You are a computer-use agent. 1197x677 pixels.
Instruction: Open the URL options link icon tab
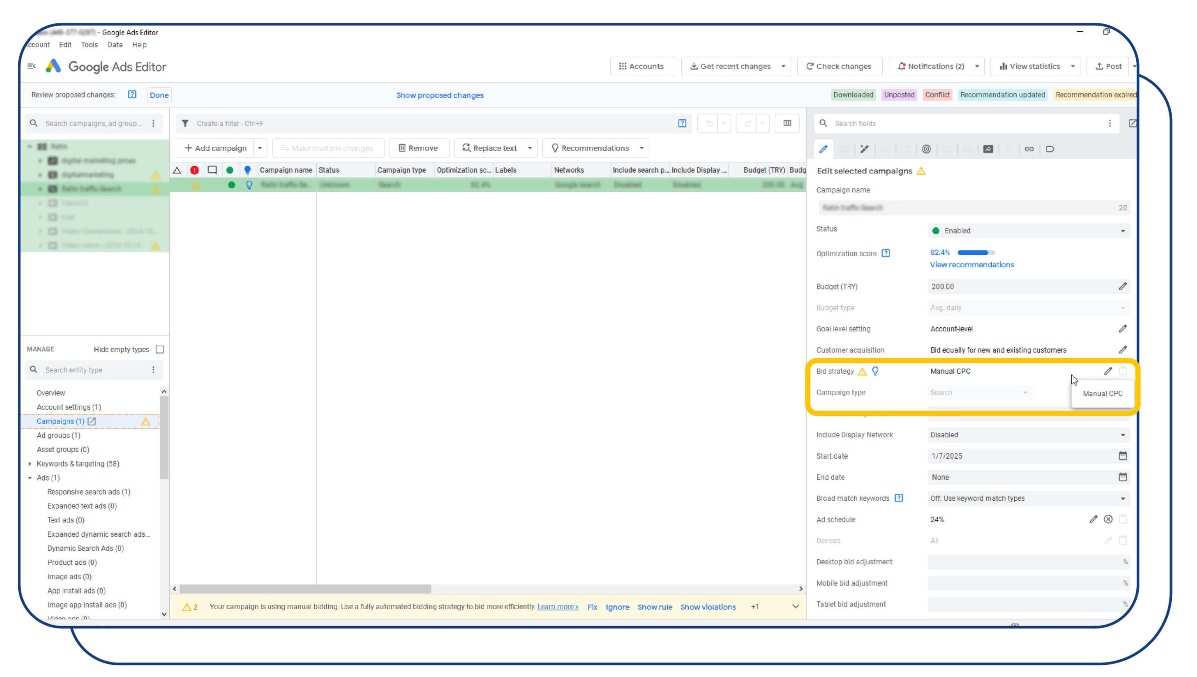[x=1029, y=149]
